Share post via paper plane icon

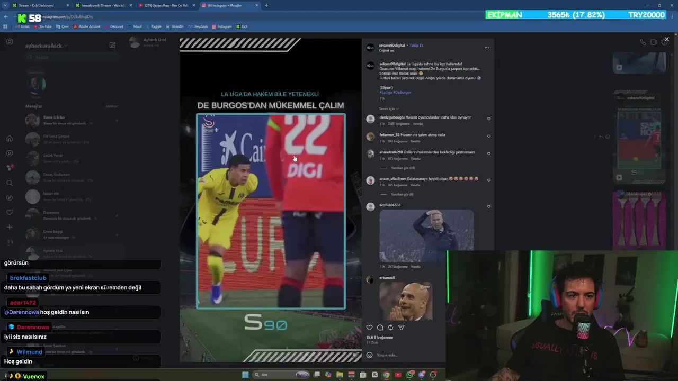[x=401, y=328]
